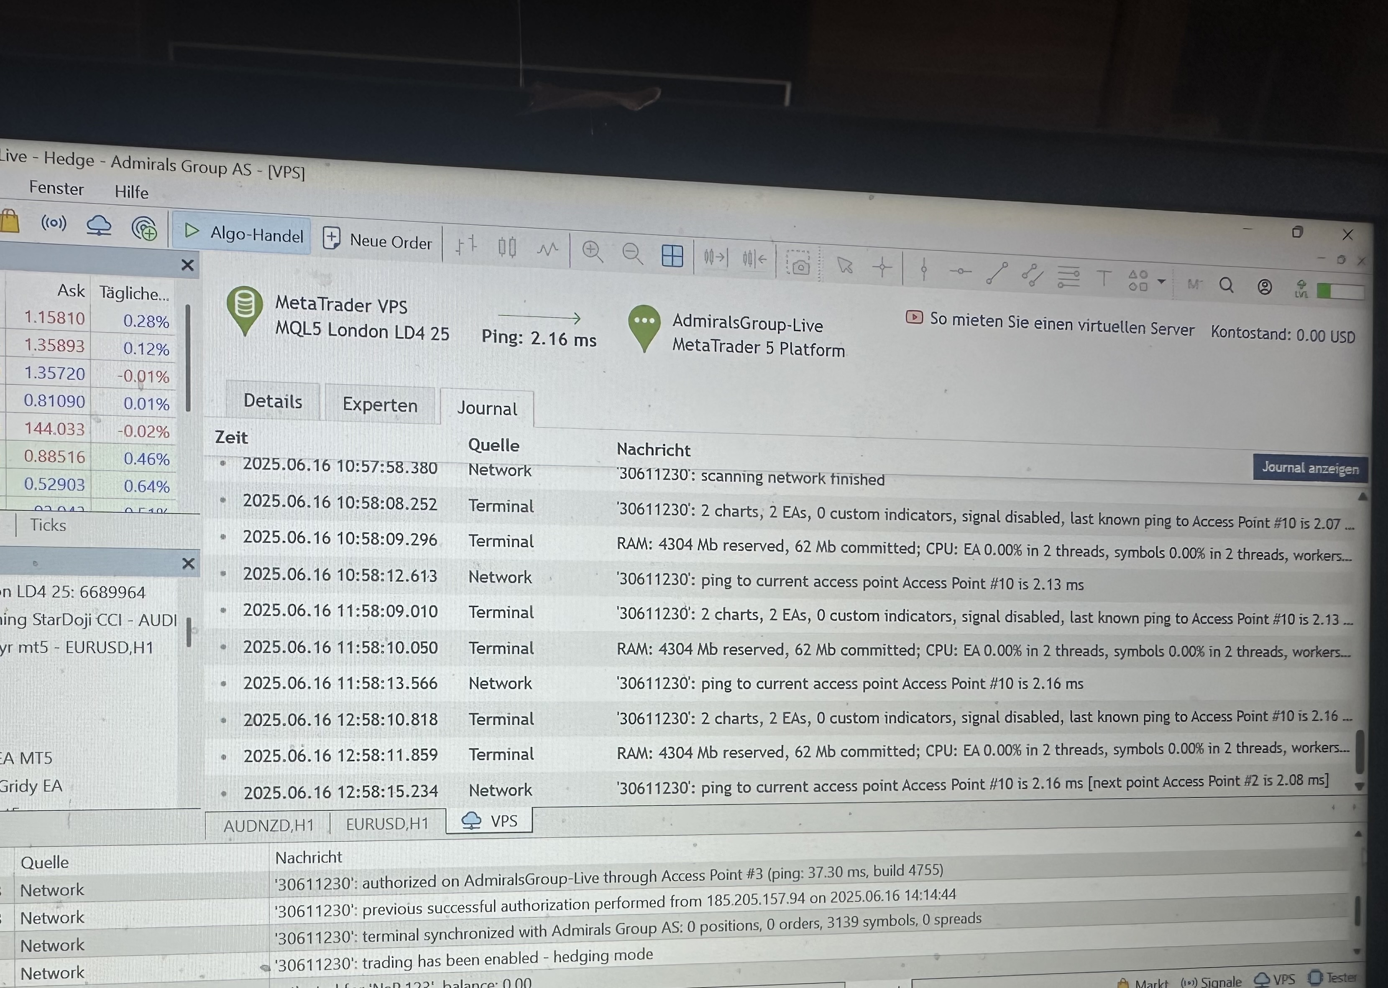Zoom in on the chart
The width and height of the screenshot is (1388, 988).
592,251
